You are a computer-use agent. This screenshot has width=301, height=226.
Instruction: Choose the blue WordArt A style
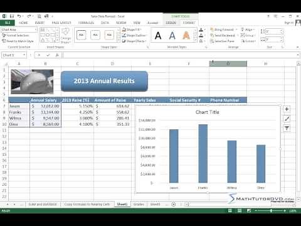pyautogui.click(x=172, y=36)
